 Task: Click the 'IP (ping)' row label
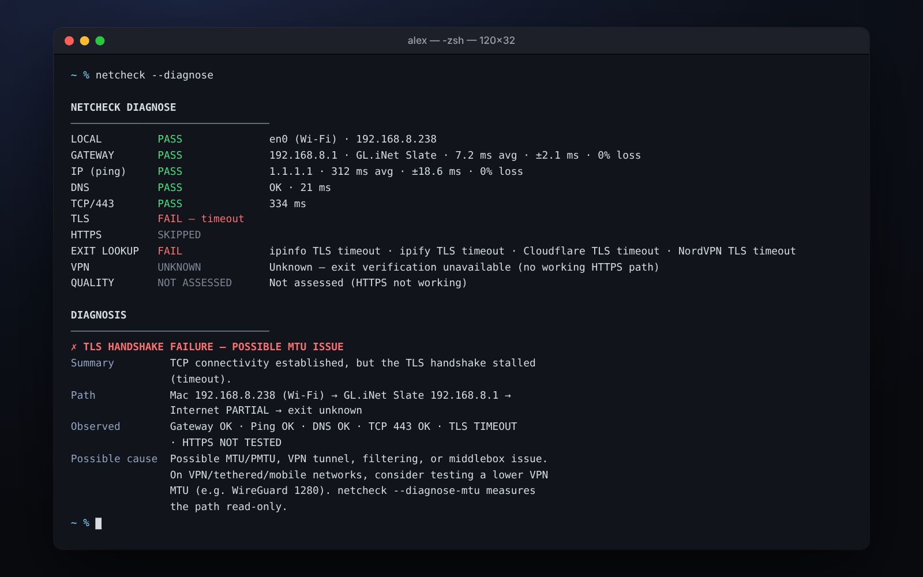click(x=98, y=171)
